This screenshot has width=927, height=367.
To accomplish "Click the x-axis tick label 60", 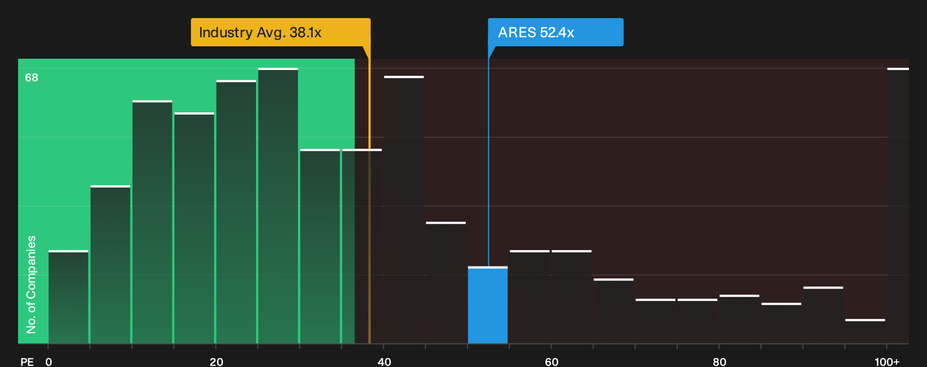I will point(552,361).
